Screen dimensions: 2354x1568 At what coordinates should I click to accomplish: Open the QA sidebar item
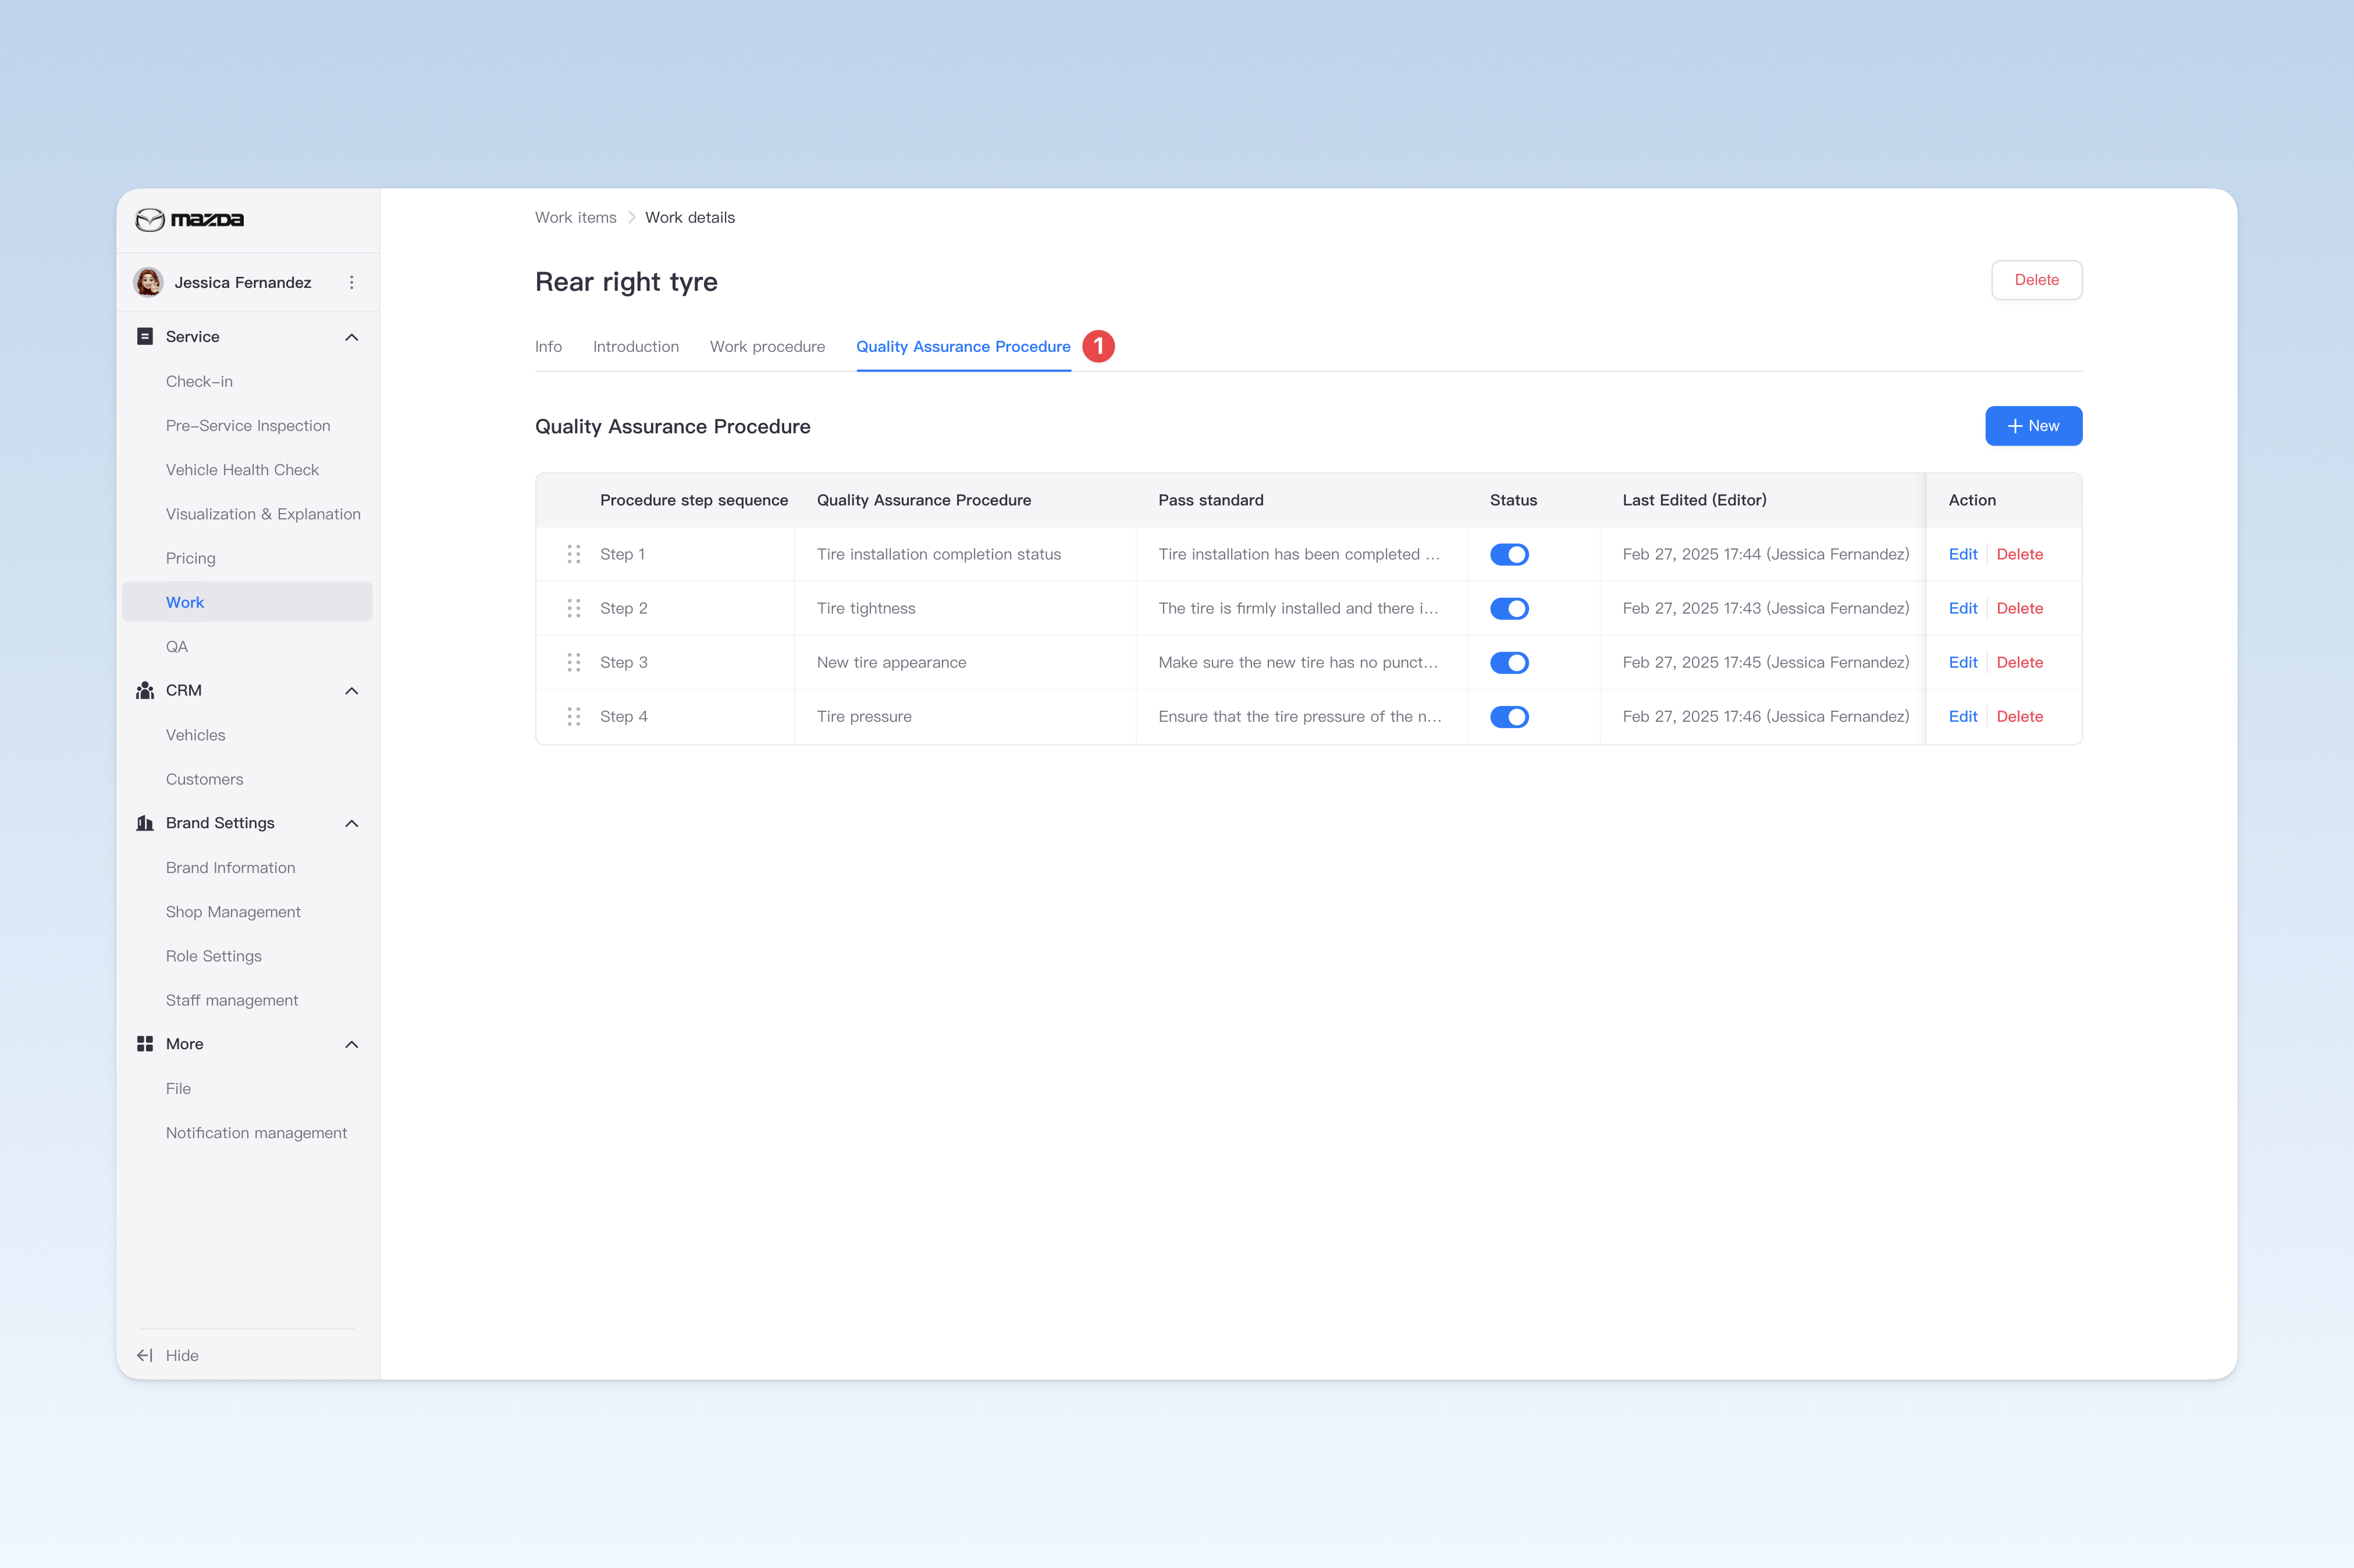coord(177,646)
